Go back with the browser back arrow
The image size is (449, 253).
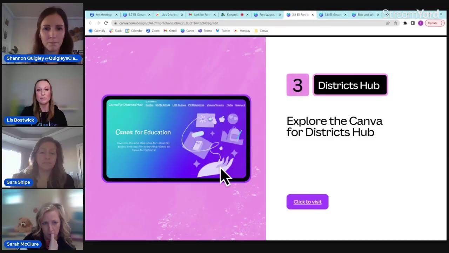(91, 23)
